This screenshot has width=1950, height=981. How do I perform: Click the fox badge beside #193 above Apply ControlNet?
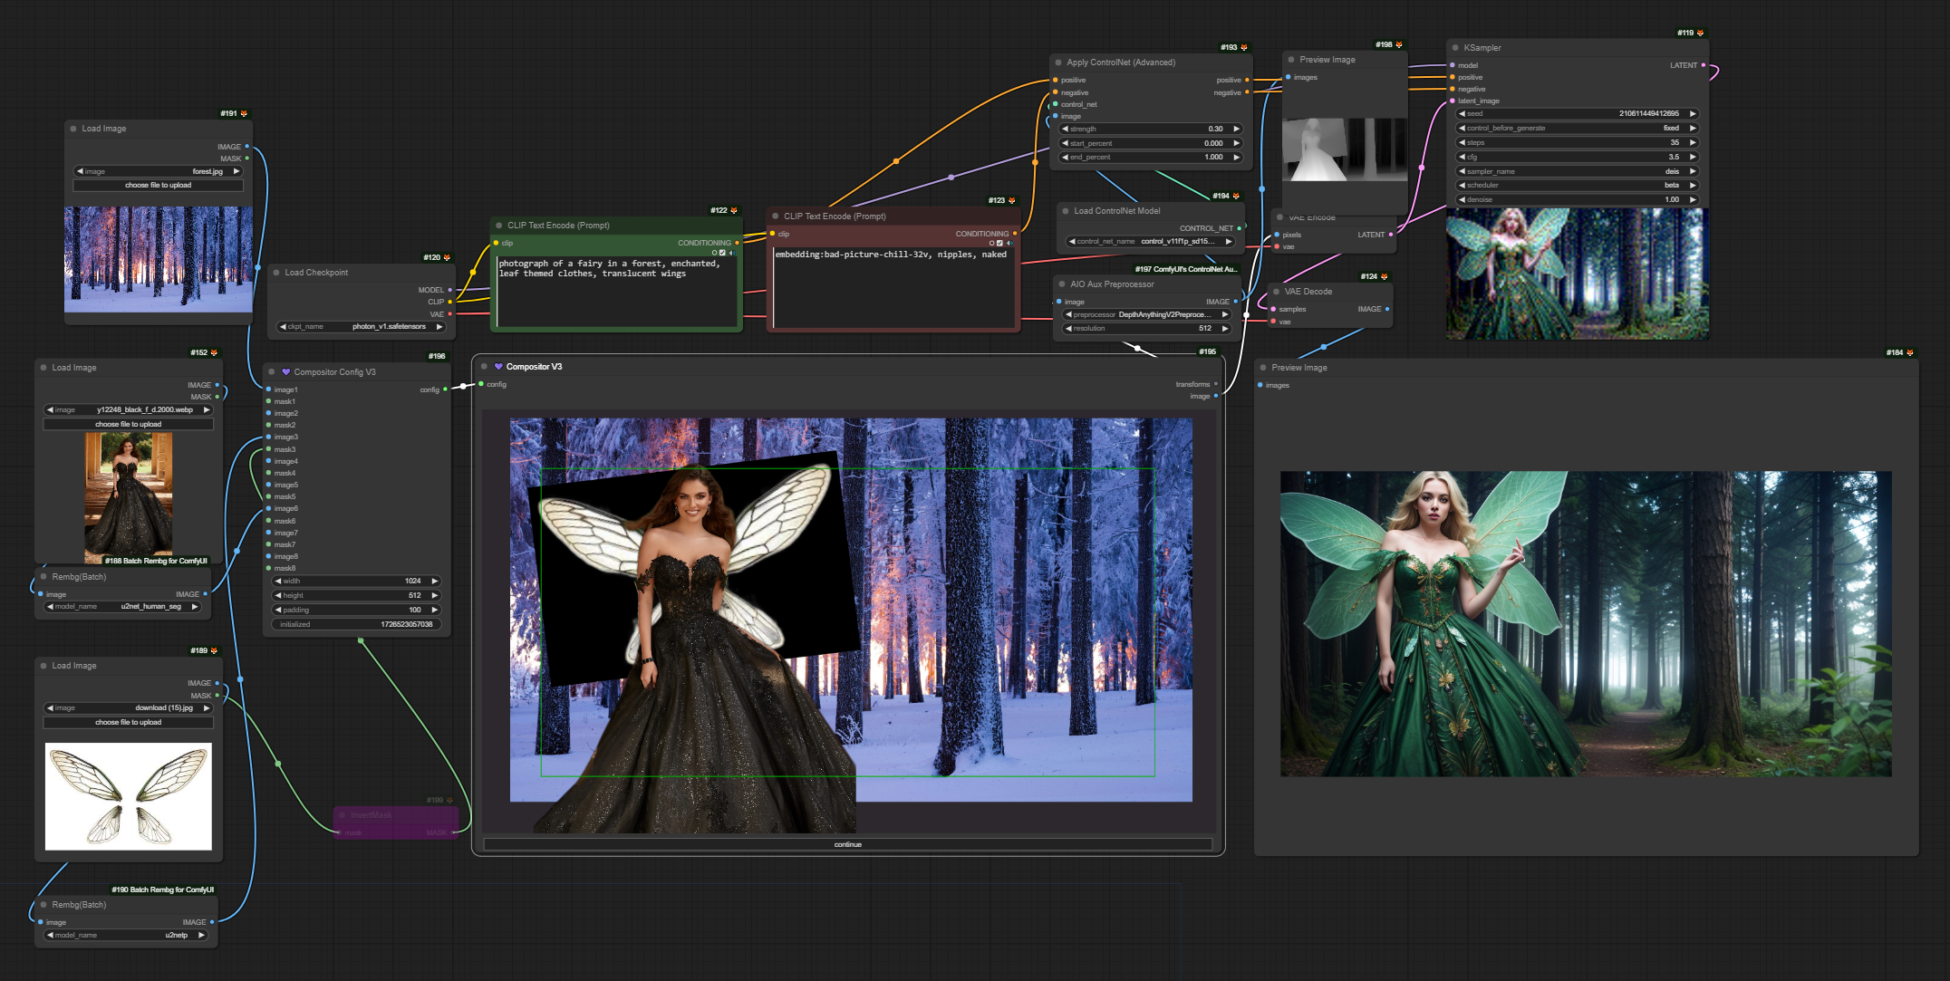pos(1244,47)
